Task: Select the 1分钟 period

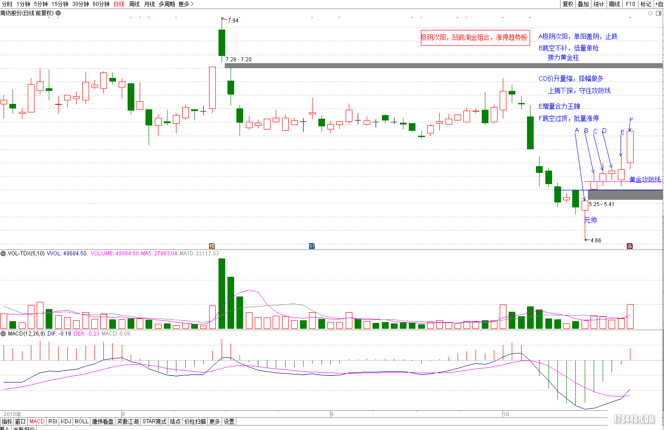Action: (23, 4)
